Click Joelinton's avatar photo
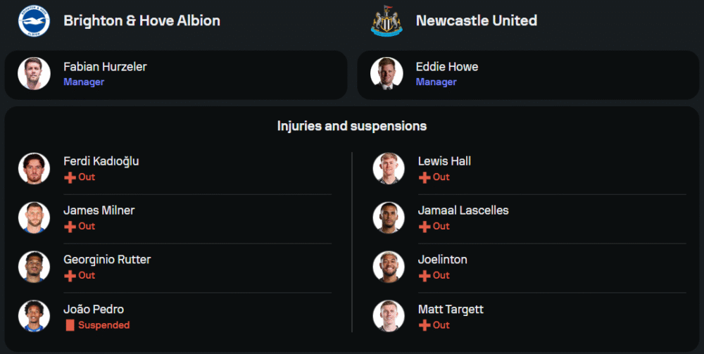Viewport: 704px width, 354px height. point(389,267)
